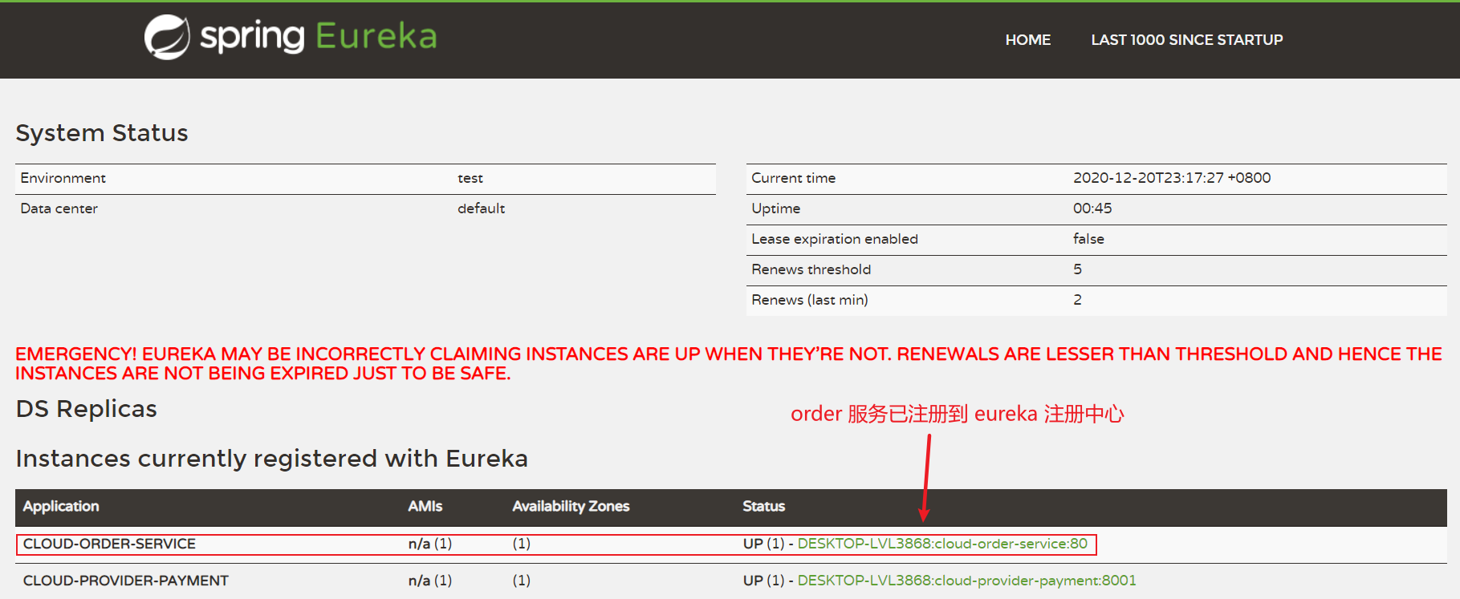
Task: Select n/a (1) AMIs cell for CLOUD-ORDER-SERVICE
Action: [430, 544]
